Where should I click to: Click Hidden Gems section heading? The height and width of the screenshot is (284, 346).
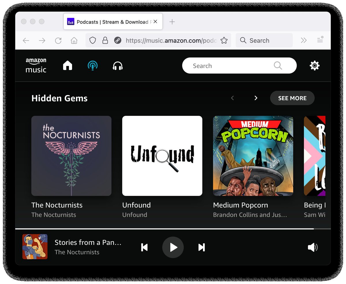[59, 98]
